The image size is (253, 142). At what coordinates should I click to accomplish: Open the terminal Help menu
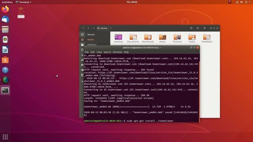click(x=126, y=52)
